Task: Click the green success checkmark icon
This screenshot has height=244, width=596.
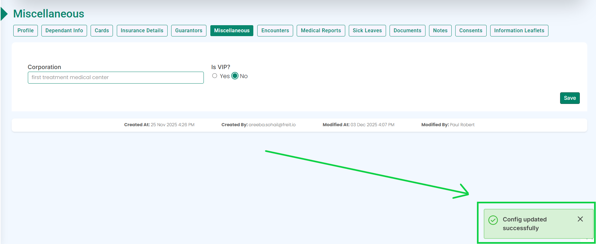Action: point(493,220)
